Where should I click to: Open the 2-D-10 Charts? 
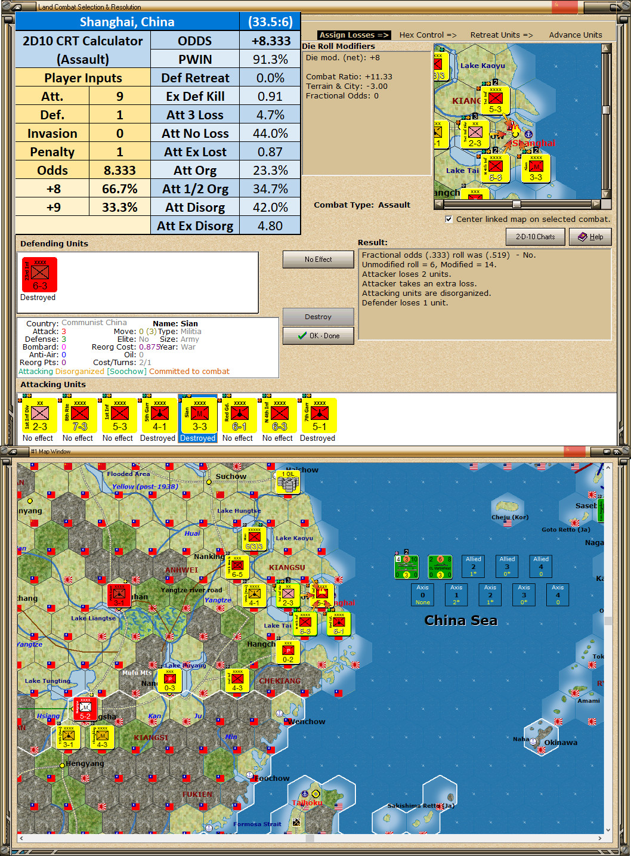(535, 237)
